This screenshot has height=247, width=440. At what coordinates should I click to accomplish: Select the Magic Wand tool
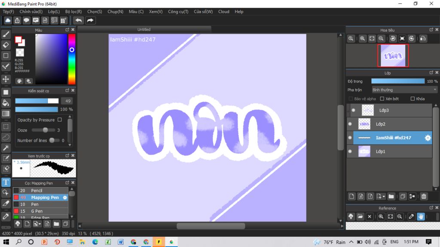6,148
